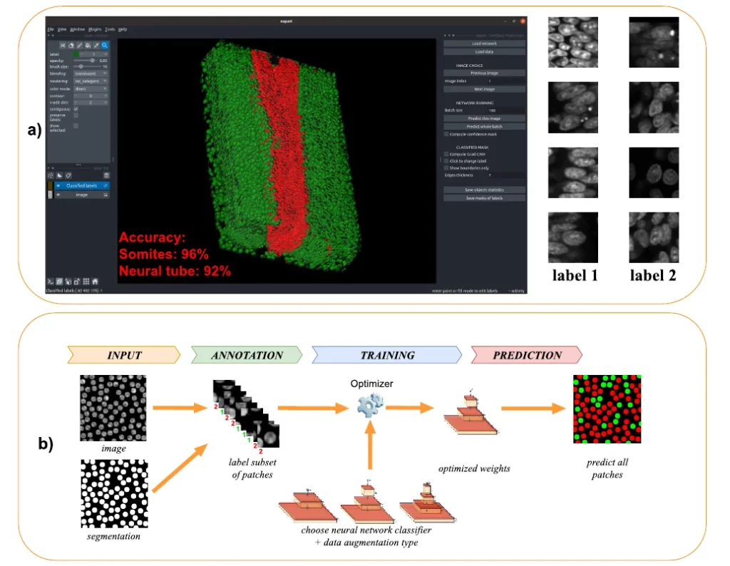Expand the rendering dropdown
The width and height of the screenshot is (730, 566).
pos(91,81)
